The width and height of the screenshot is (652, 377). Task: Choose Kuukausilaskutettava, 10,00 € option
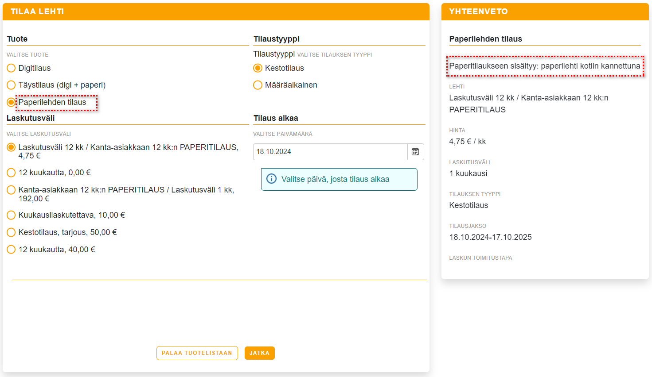coord(11,215)
